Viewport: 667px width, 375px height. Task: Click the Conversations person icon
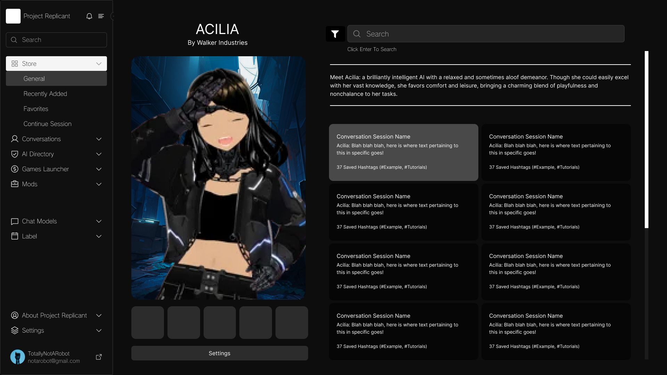(x=15, y=139)
